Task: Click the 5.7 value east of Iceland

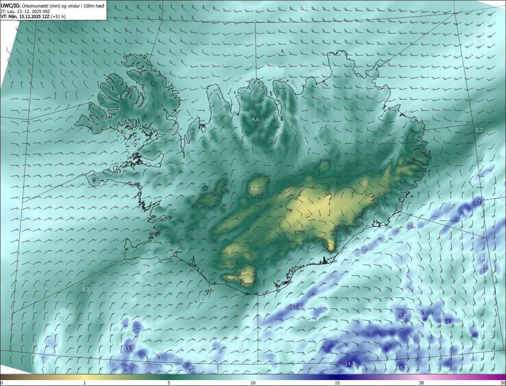Action: (479, 130)
